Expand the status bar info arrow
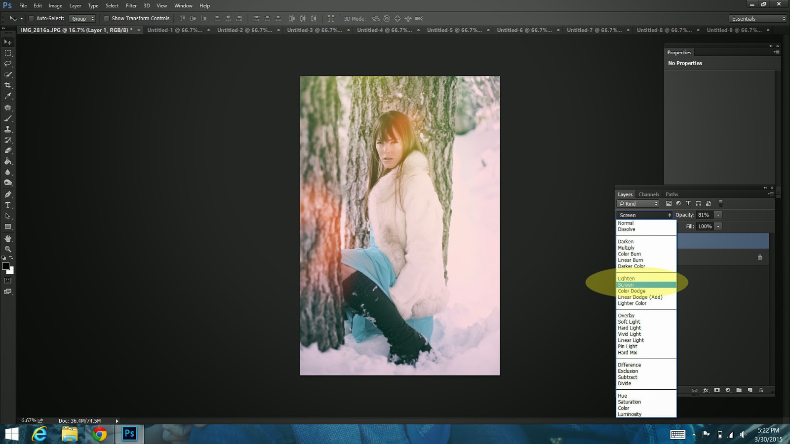Image resolution: width=790 pixels, height=444 pixels. pyautogui.click(x=117, y=421)
